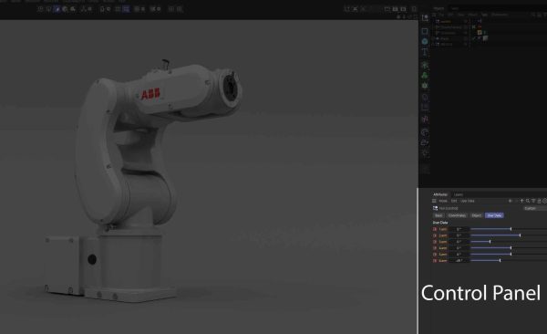Image resolution: width=547 pixels, height=334 pixels.
Task: Open User Data menu in Attribute Manager
Action: 468,201
